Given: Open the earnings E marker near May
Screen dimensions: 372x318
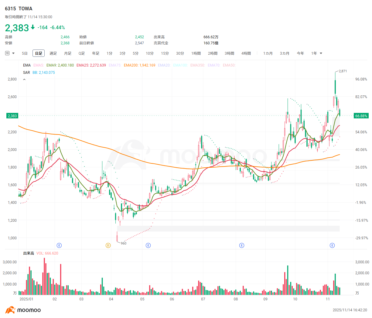Looking at the screenshot, I should [x=148, y=245].
